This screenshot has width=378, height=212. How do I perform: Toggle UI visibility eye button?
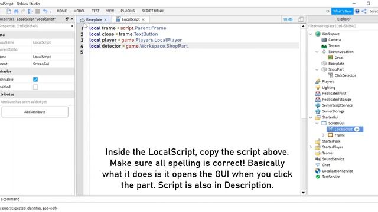pyautogui.click(x=288, y=19)
